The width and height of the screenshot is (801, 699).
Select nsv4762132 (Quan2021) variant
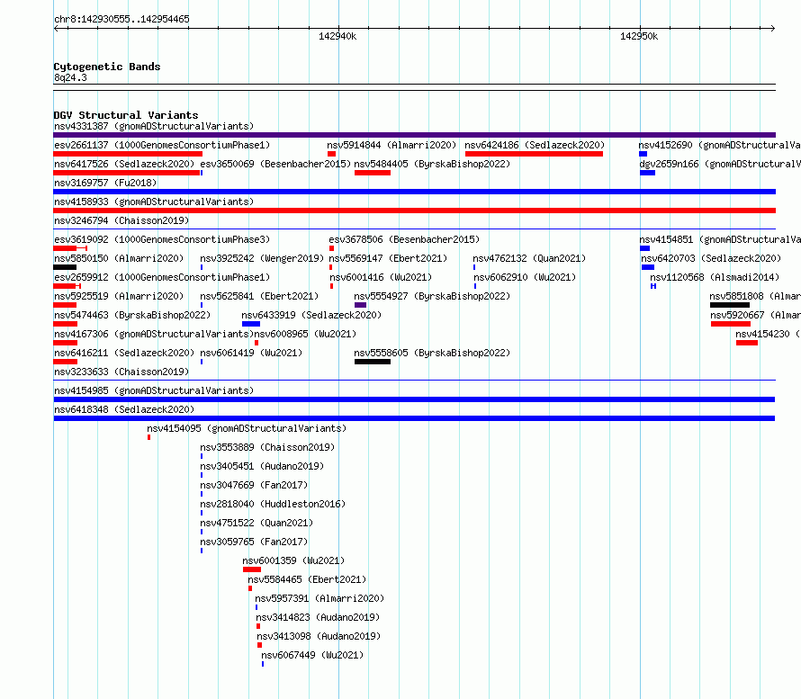coord(529,258)
